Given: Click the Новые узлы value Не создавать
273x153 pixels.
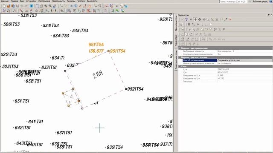Looking at the screenshot, I should tap(244, 63).
